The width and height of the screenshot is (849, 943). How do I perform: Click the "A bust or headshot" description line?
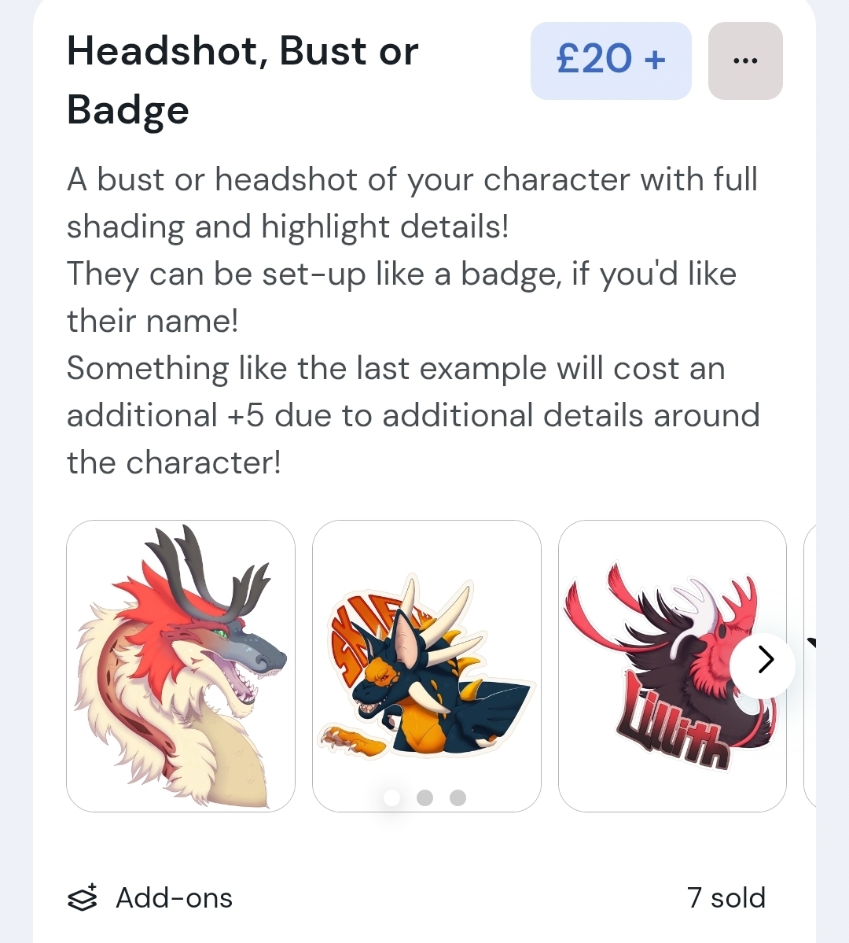coord(412,179)
